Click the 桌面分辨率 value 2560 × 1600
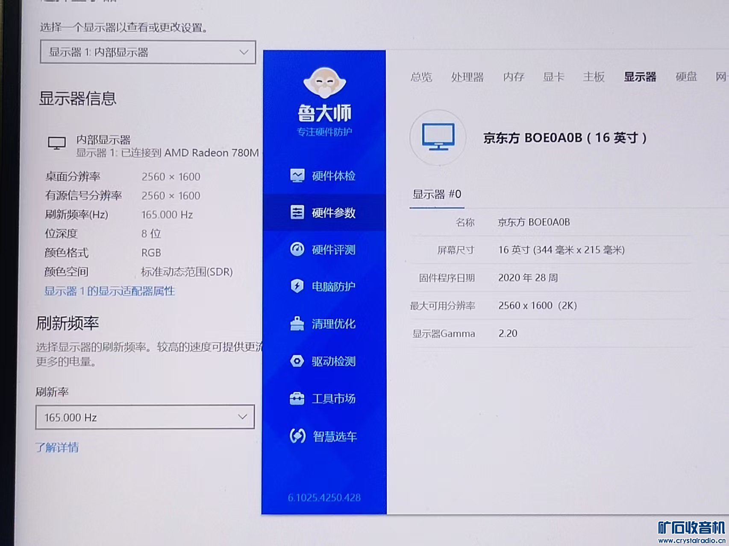Screen dimensions: 729x546 pos(171,177)
